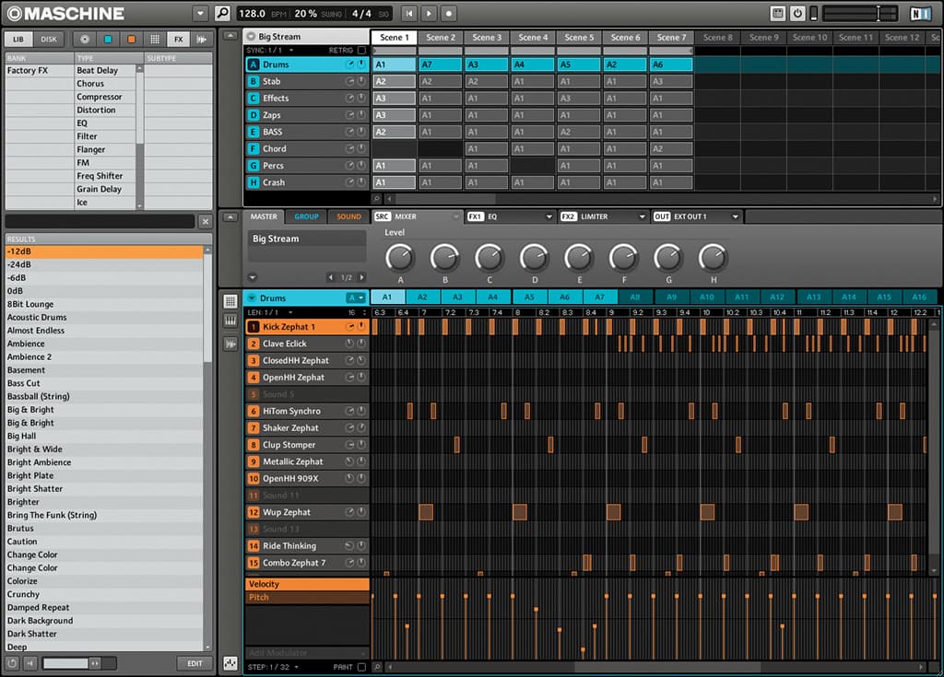Click the browser search input field
This screenshot has height=677, width=944.
tap(100, 221)
